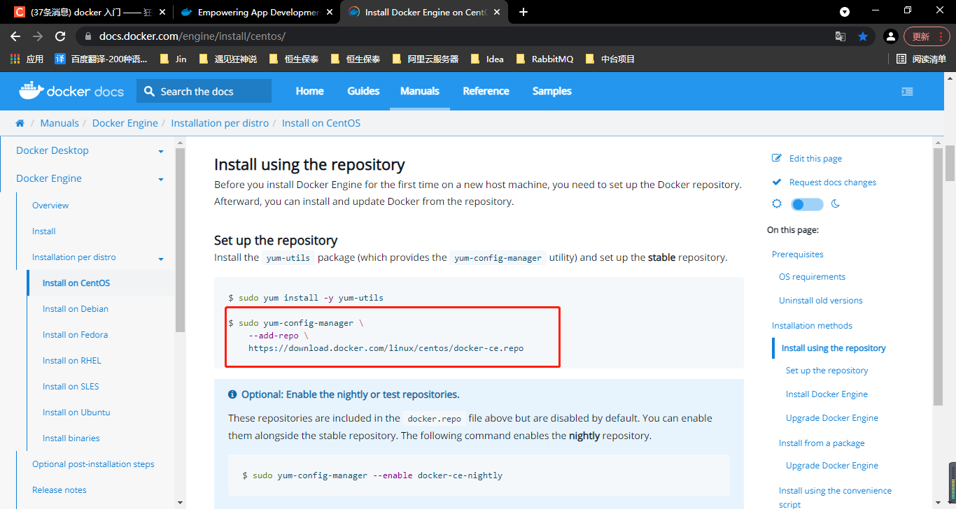The height and width of the screenshot is (509, 956).
Task: Open the Guides nav item
Action: click(363, 91)
